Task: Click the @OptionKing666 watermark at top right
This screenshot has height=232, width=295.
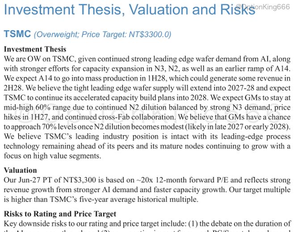Action: pos(263,7)
